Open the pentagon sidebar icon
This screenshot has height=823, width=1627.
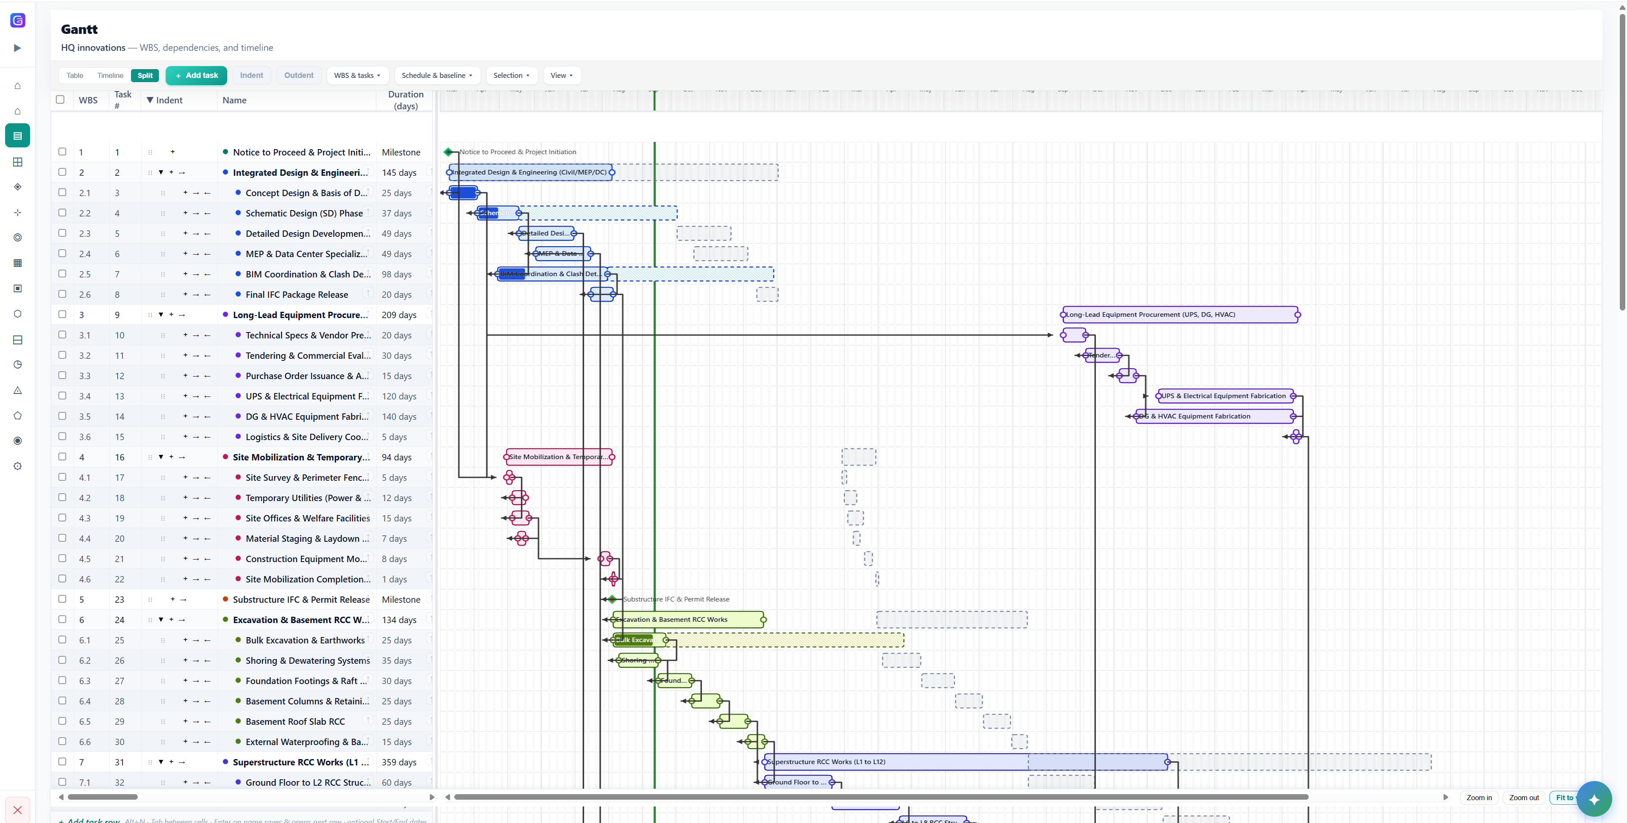click(18, 415)
